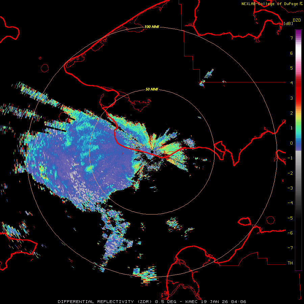
Task: Click the -4 value on color scale
Action: click(x=290, y=203)
